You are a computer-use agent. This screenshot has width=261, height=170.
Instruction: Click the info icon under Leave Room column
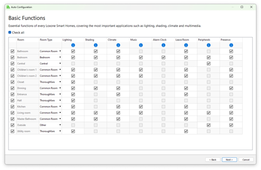(186, 45)
